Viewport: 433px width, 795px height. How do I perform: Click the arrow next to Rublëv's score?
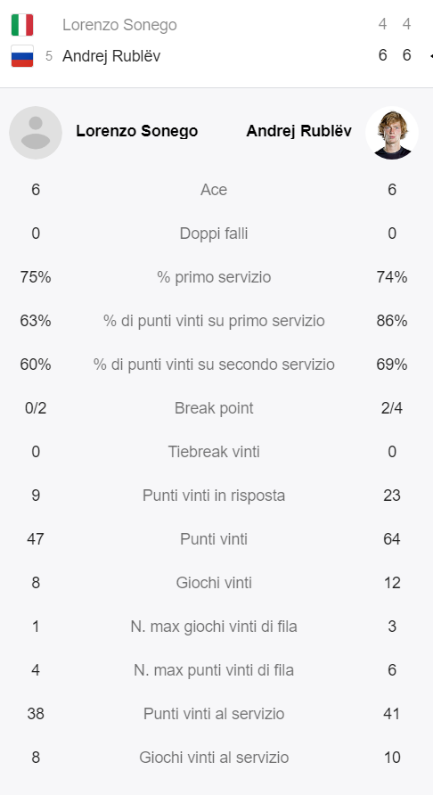430,56
